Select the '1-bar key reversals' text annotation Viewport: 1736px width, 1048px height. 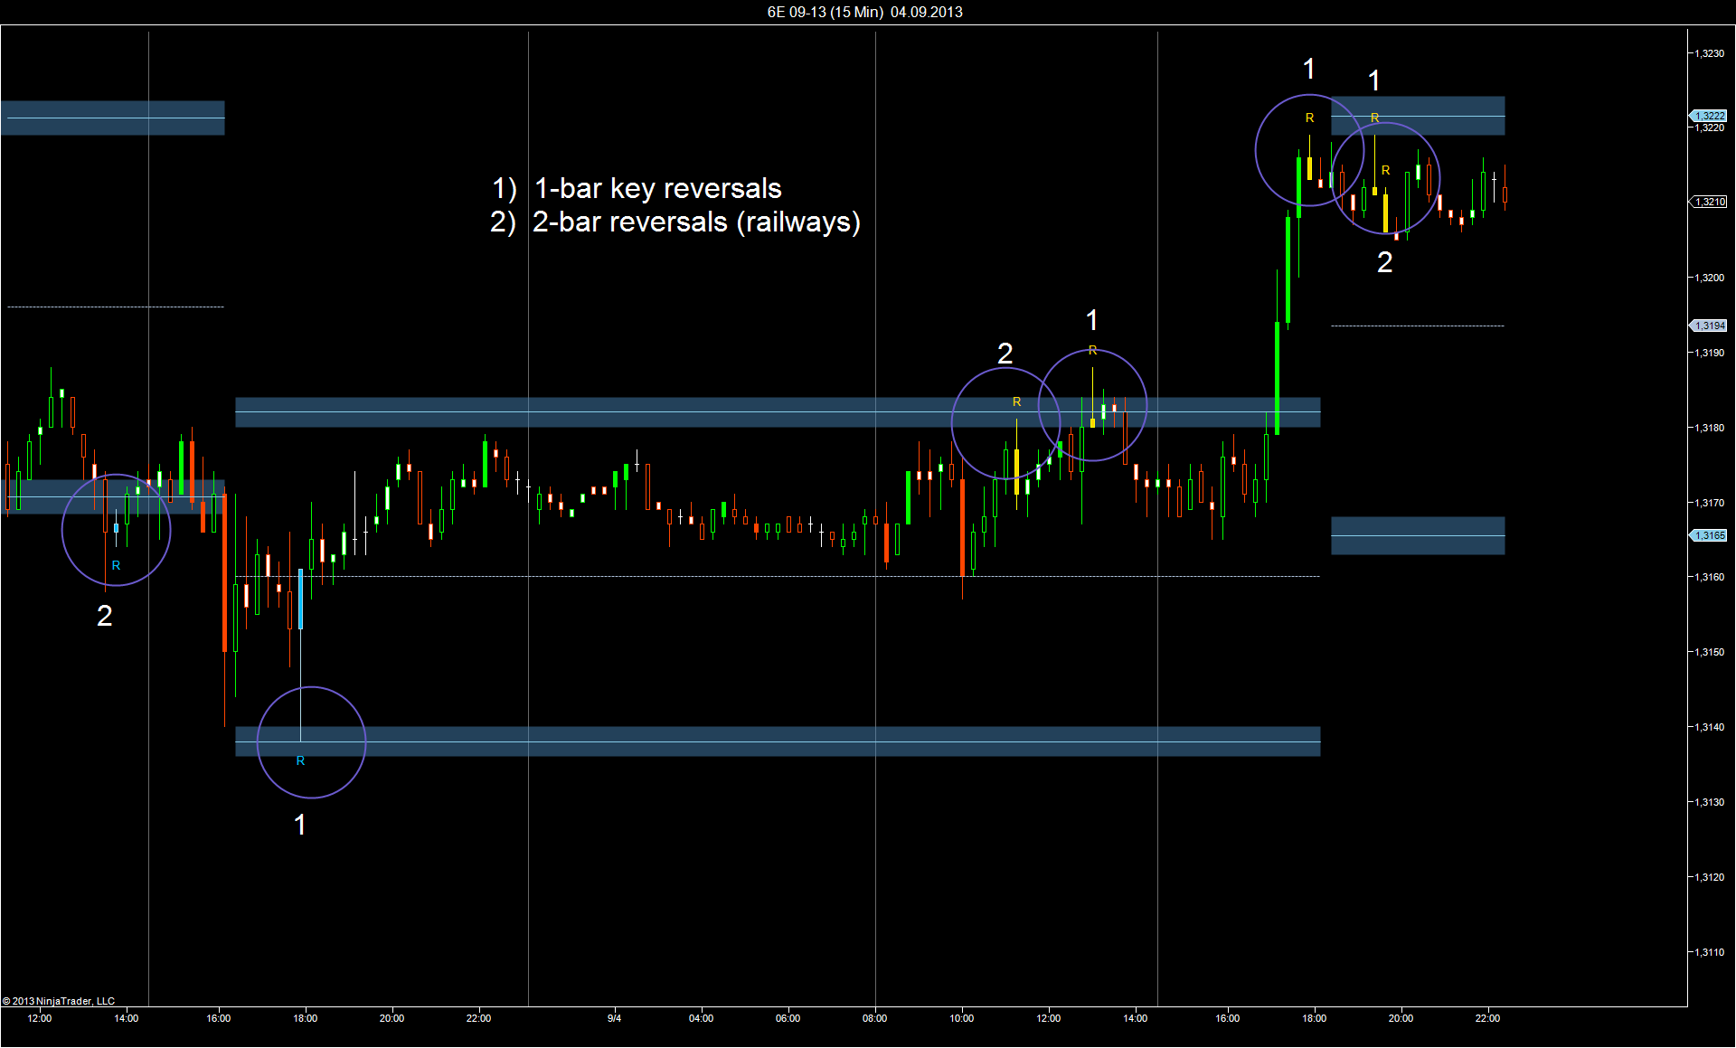click(x=657, y=188)
